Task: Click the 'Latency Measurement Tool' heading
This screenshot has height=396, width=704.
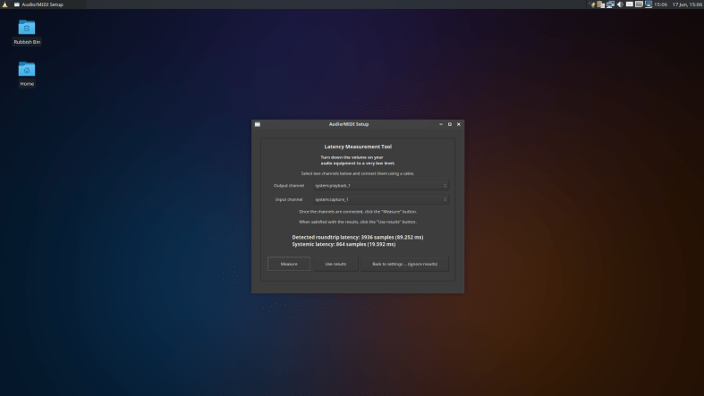Action: coord(358,147)
